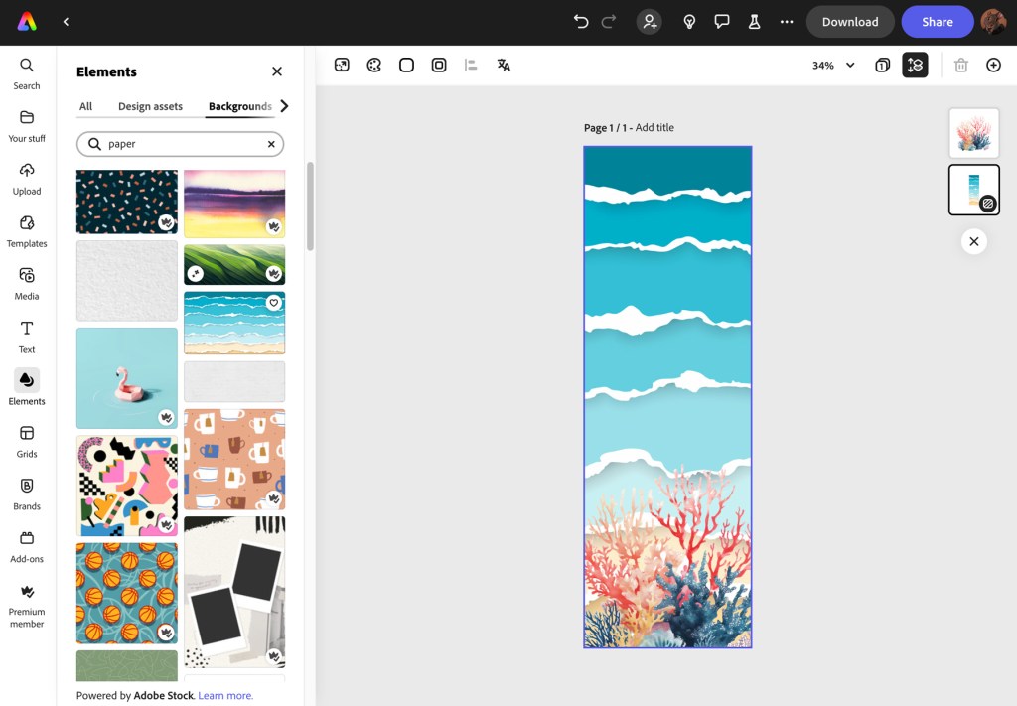Click the Translate icon in toolbar
Image resolution: width=1017 pixels, height=706 pixels.
click(504, 66)
